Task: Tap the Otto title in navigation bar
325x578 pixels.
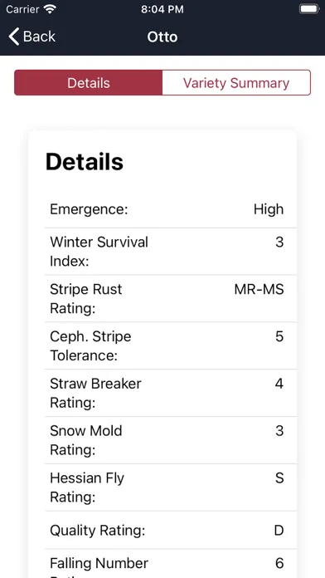Action: [162, 37]
